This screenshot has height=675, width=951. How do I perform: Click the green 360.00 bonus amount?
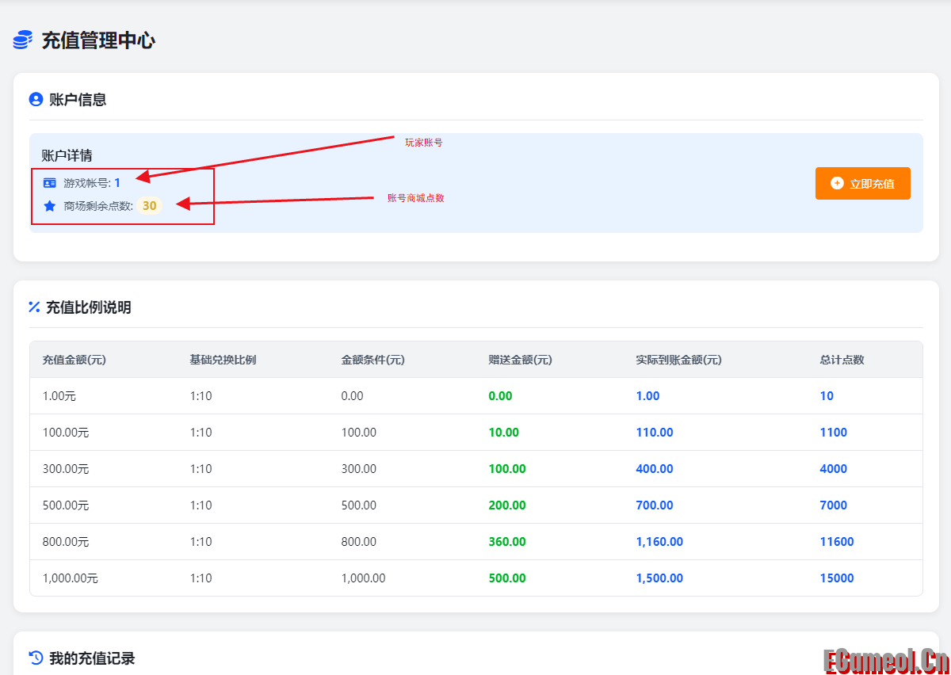tap(507, 542)
